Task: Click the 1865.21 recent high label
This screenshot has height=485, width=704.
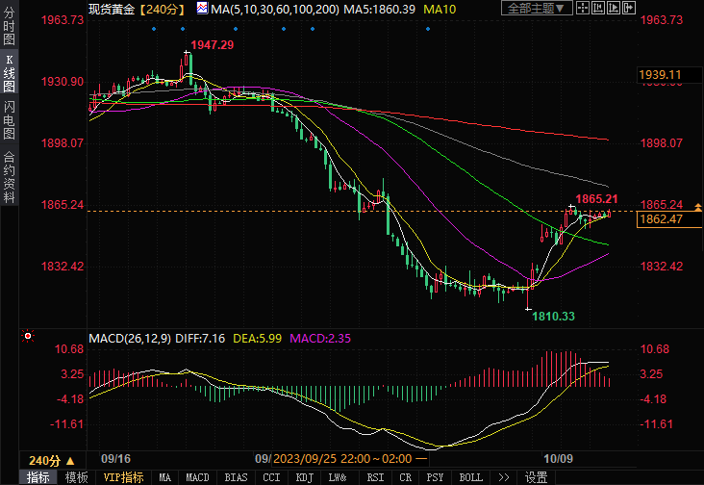Action: coord(596,199)
